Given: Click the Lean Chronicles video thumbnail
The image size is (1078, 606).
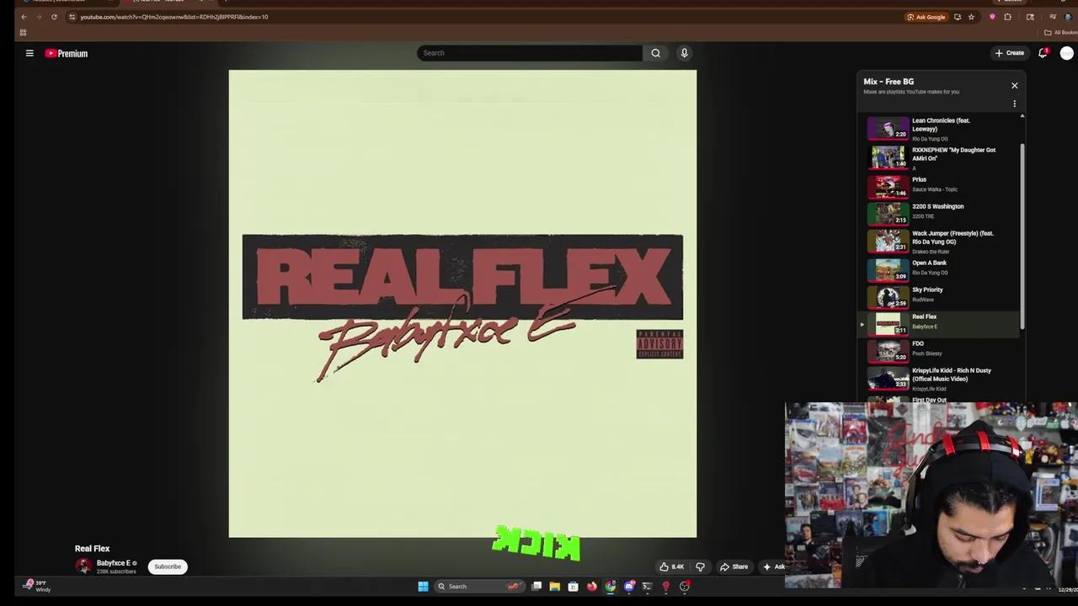Looking at the screenshot, I should [888, 128].
